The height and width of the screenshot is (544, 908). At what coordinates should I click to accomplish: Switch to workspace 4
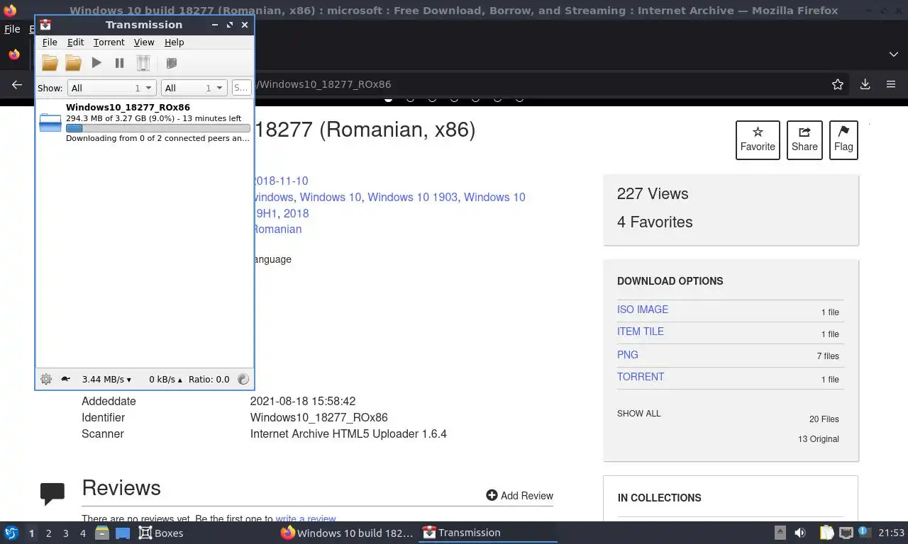82,533
